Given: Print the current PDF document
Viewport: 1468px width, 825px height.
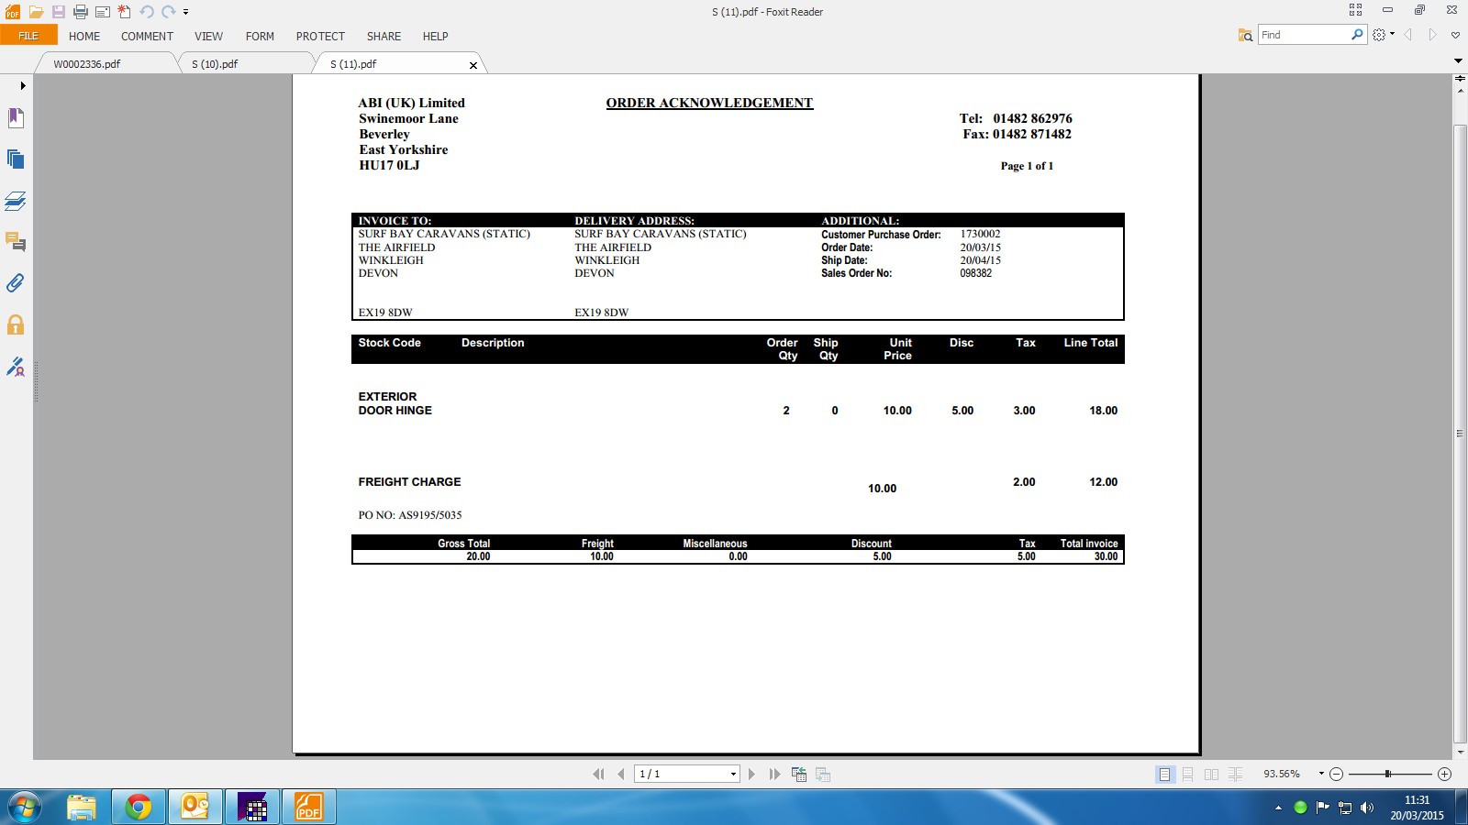Looking at the screenshot, I should (81, 12).
